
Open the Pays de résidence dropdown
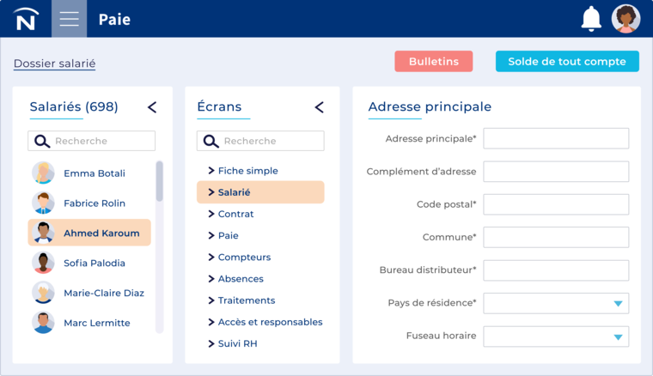click(x=617, y=303)
